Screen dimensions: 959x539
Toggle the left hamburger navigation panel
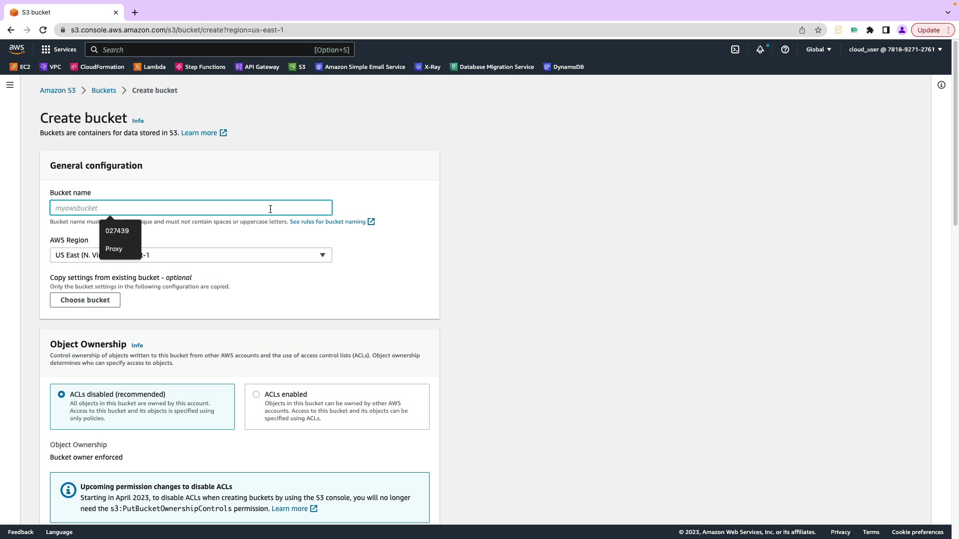click(x=9, y=85)
